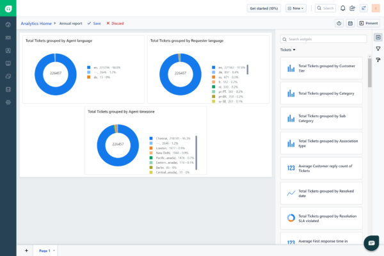Toggle the 'fr, 552' legend entry
Viewport: 384px width, 256px height.
click(x=225, y=82)
